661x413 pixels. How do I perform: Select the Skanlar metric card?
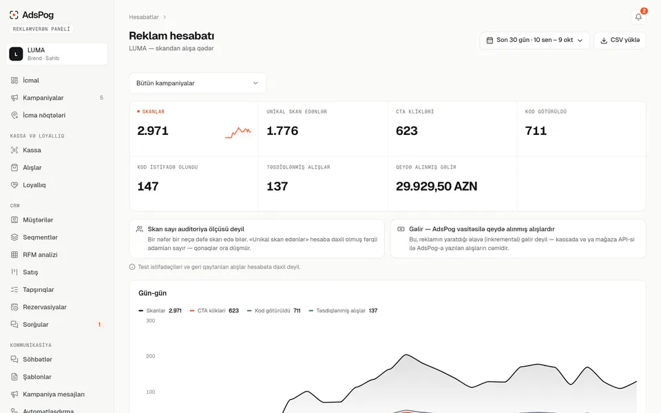[194, 129]
